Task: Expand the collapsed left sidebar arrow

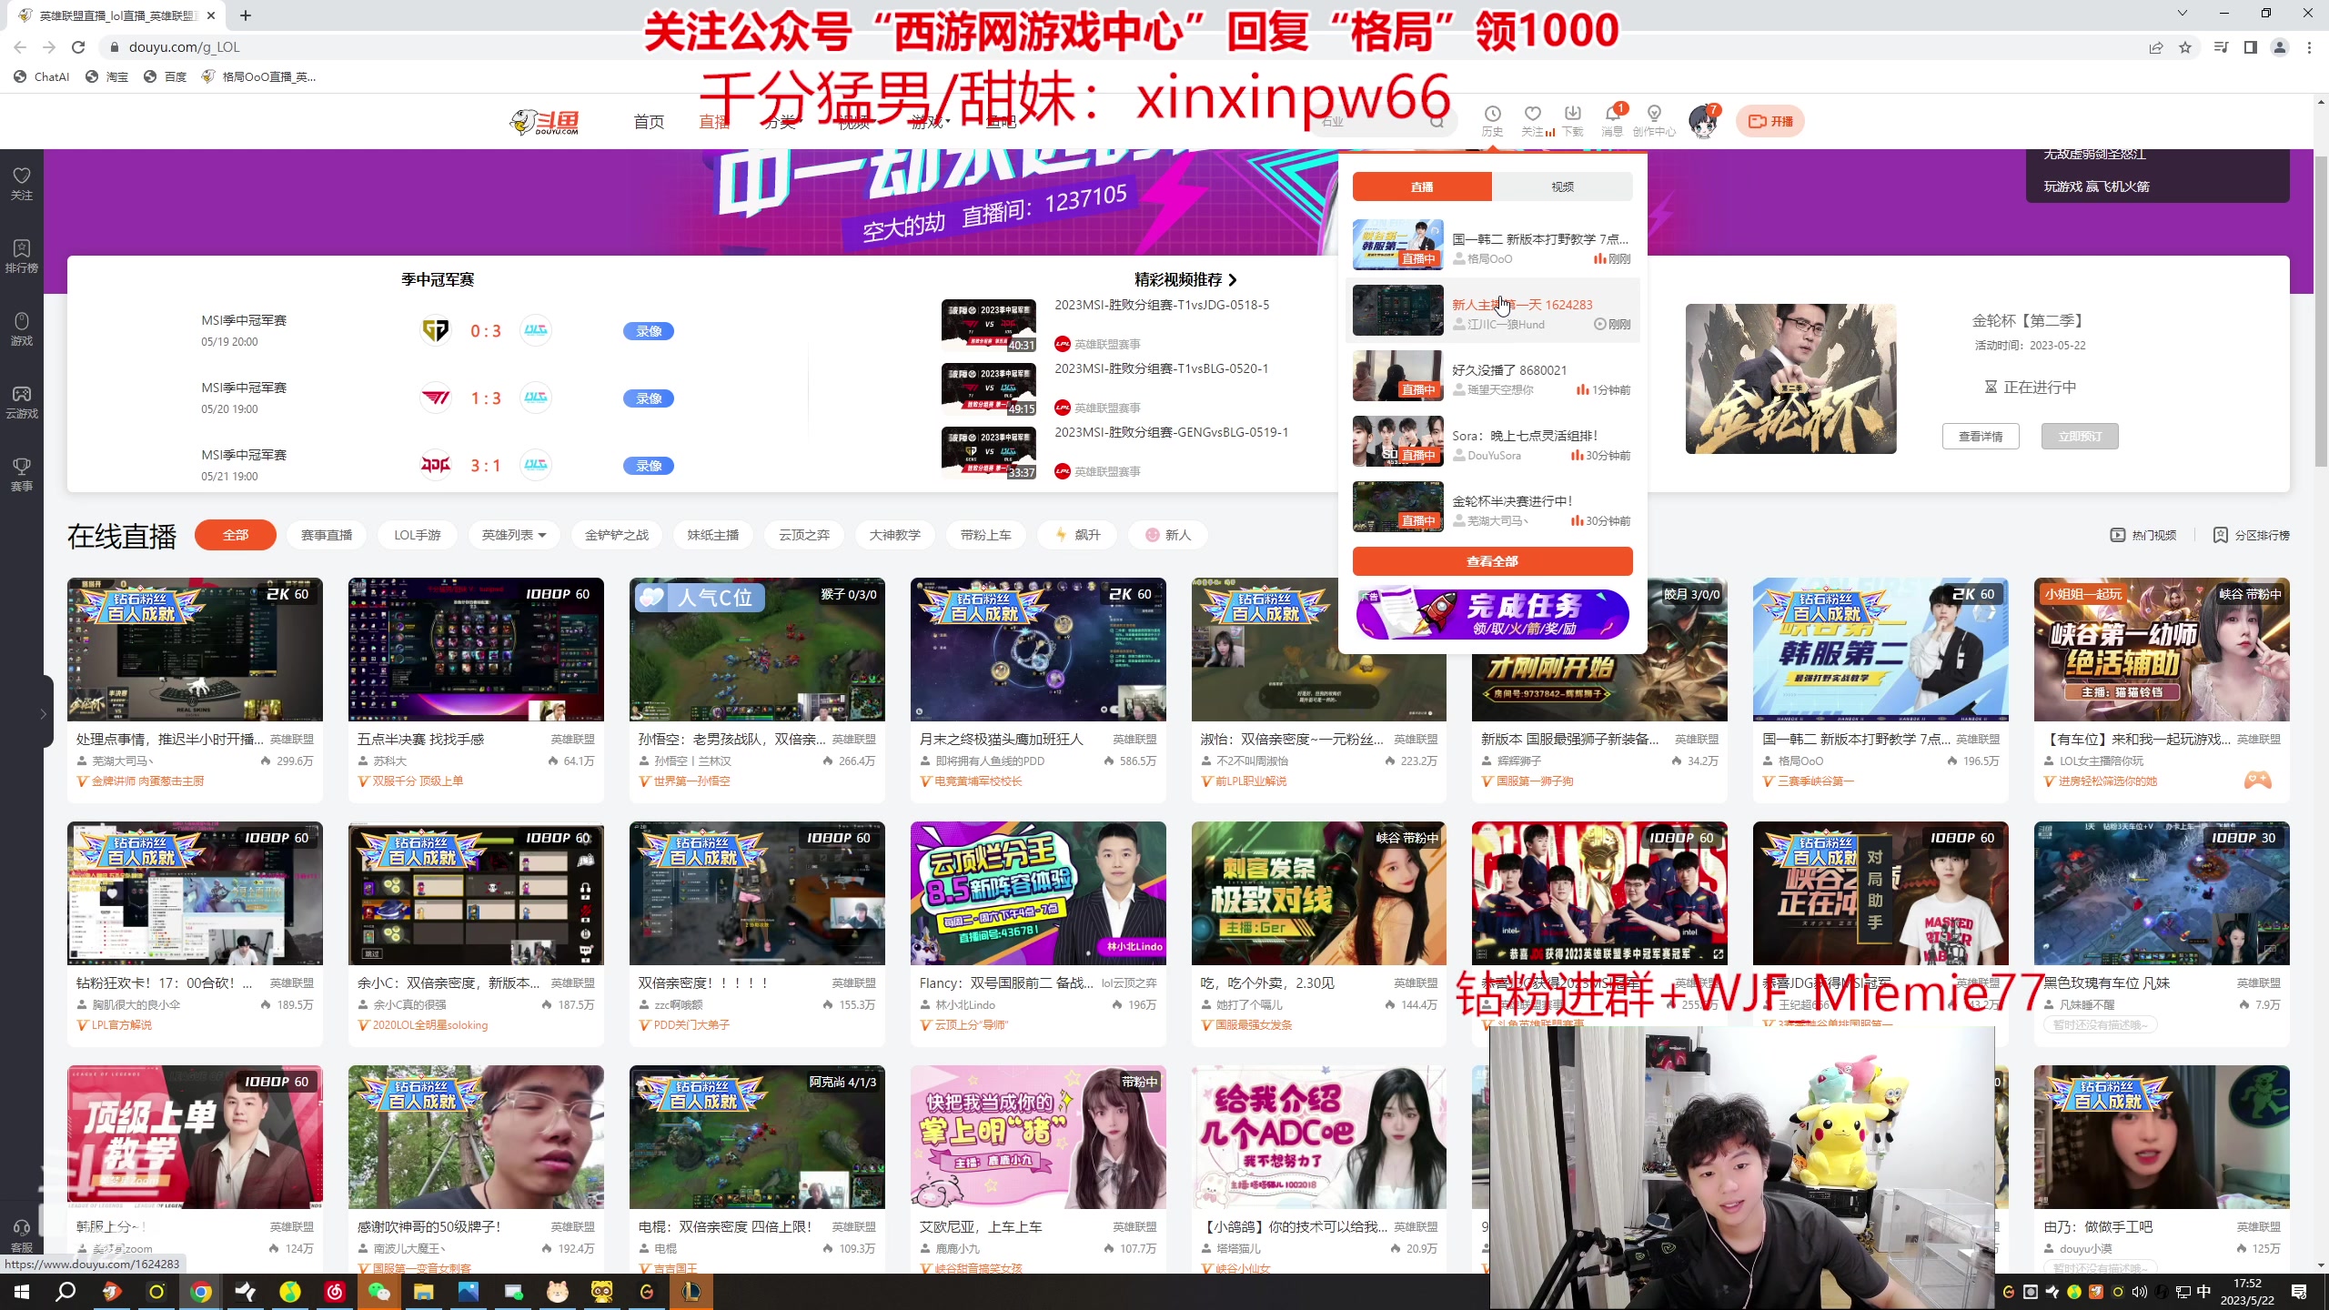Action: pos(43,714)
